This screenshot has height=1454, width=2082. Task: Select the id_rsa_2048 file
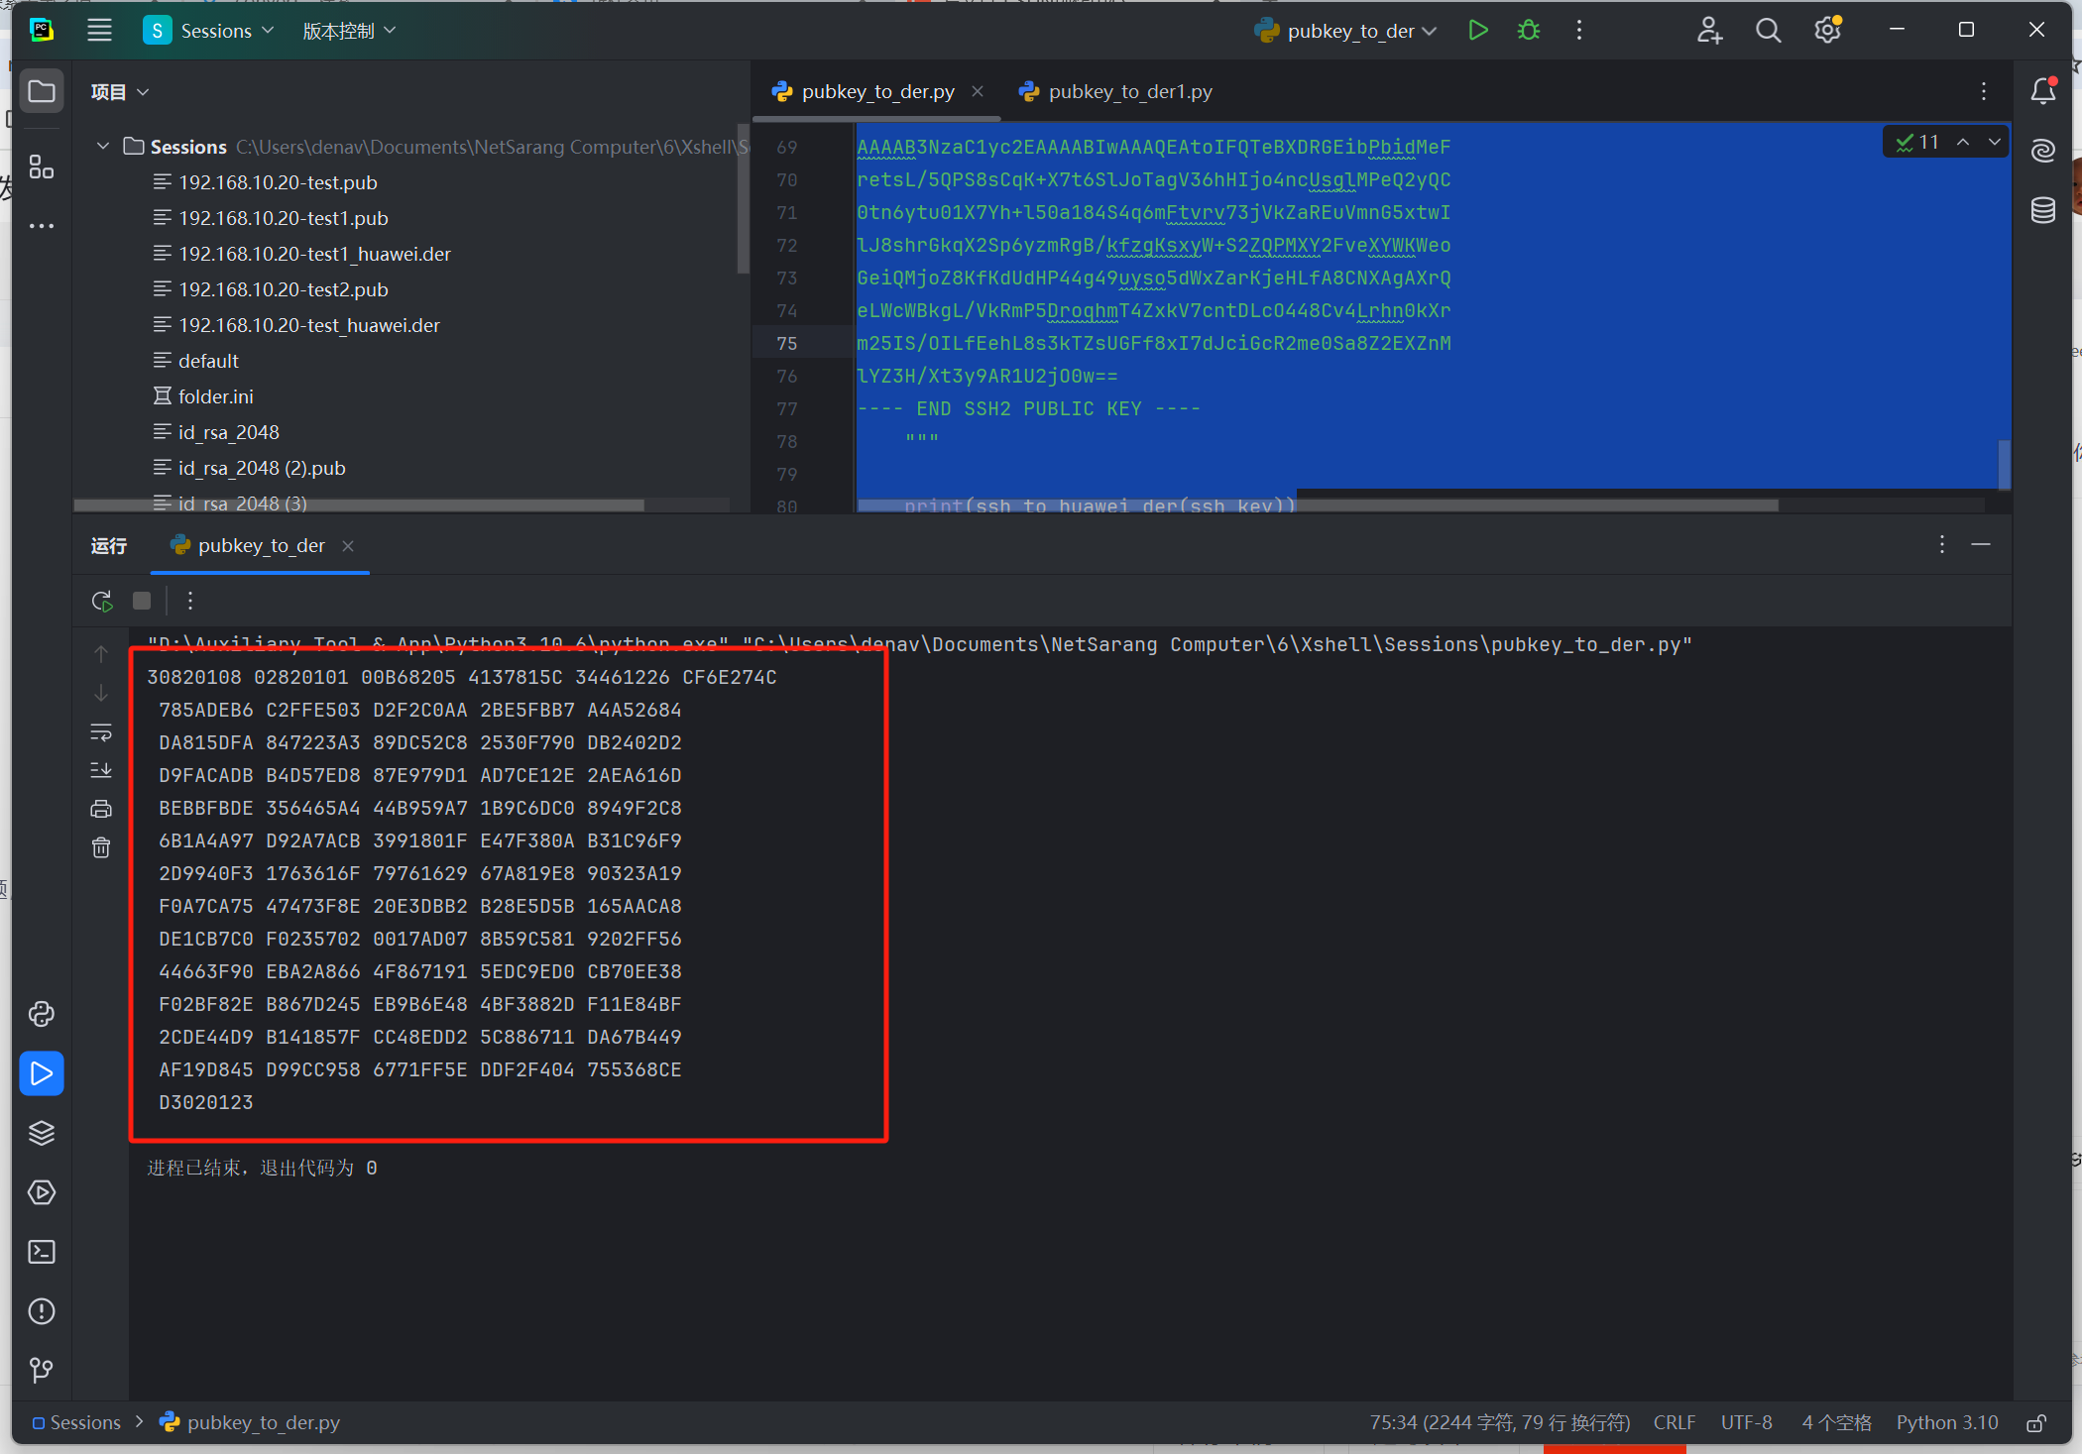click(229, 432)
